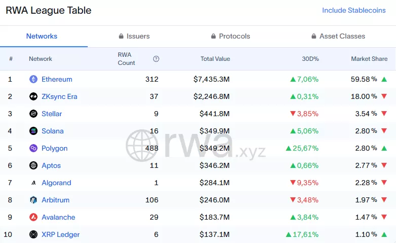Switch to the Networks tab

[x=42, y=37]
